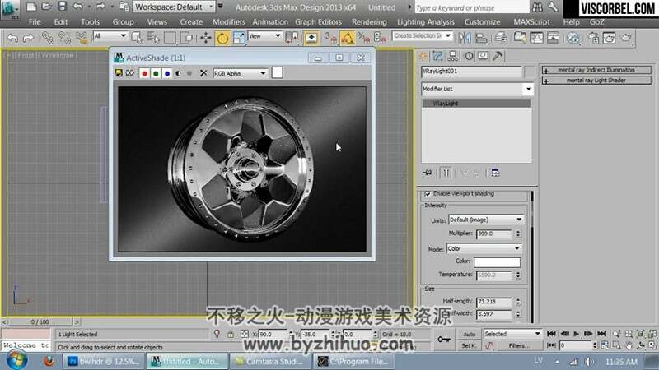Toggle Auto Key mode
The width and height of the screenshot is (659, 370).
click(x=469, y=335)
